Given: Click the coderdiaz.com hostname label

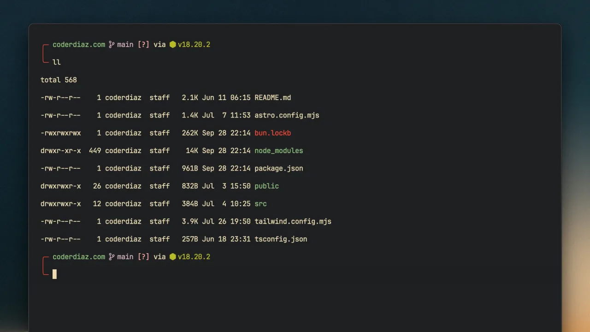Looking at the screenshot, I should tap(78, 44).
